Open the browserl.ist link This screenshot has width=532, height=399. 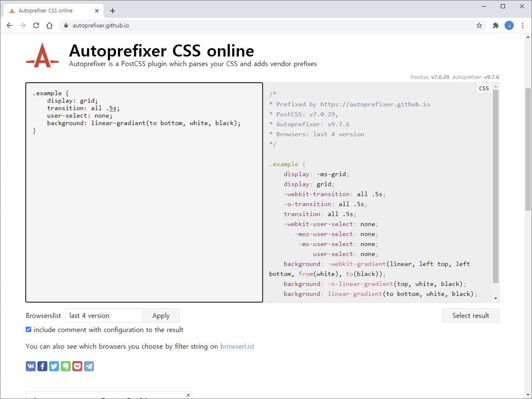click(x=237, y=346)
